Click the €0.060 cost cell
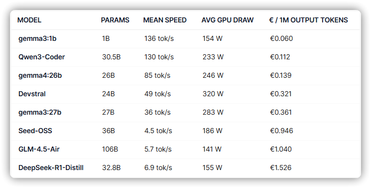Viewport: 371px width, 188px height. (x=281, y=38)
